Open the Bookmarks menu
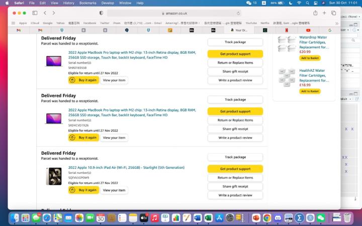Image resolution: width=362 pixels, height=226 pixels. pyautogui.click(x=87, y=3)
